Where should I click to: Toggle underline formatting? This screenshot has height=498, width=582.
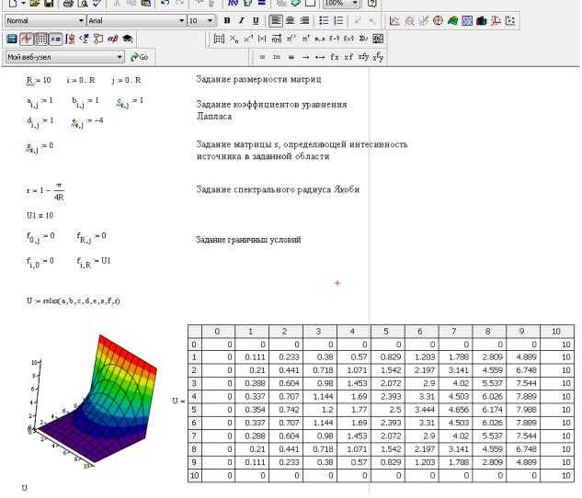click(256, 21)
